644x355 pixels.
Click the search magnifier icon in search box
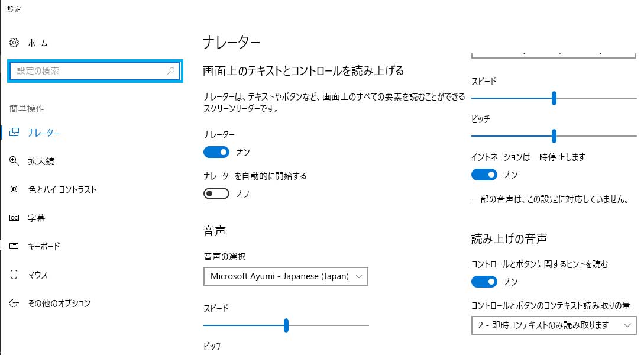tap(171, 71)
